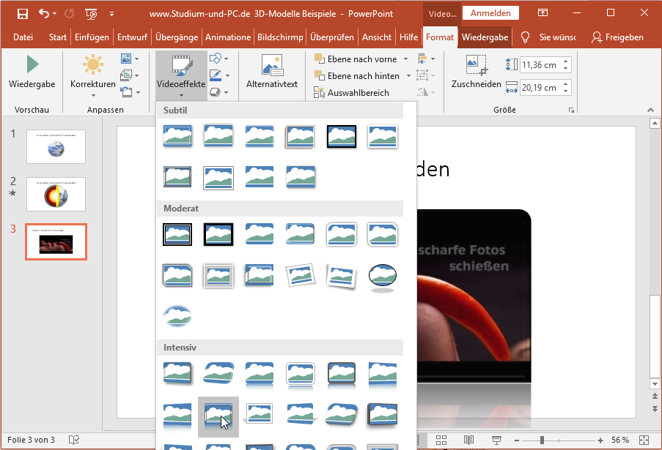Viewport: 662px width, 450px height.
Task: Switch to the Start tab
Action: click(57, 37)
